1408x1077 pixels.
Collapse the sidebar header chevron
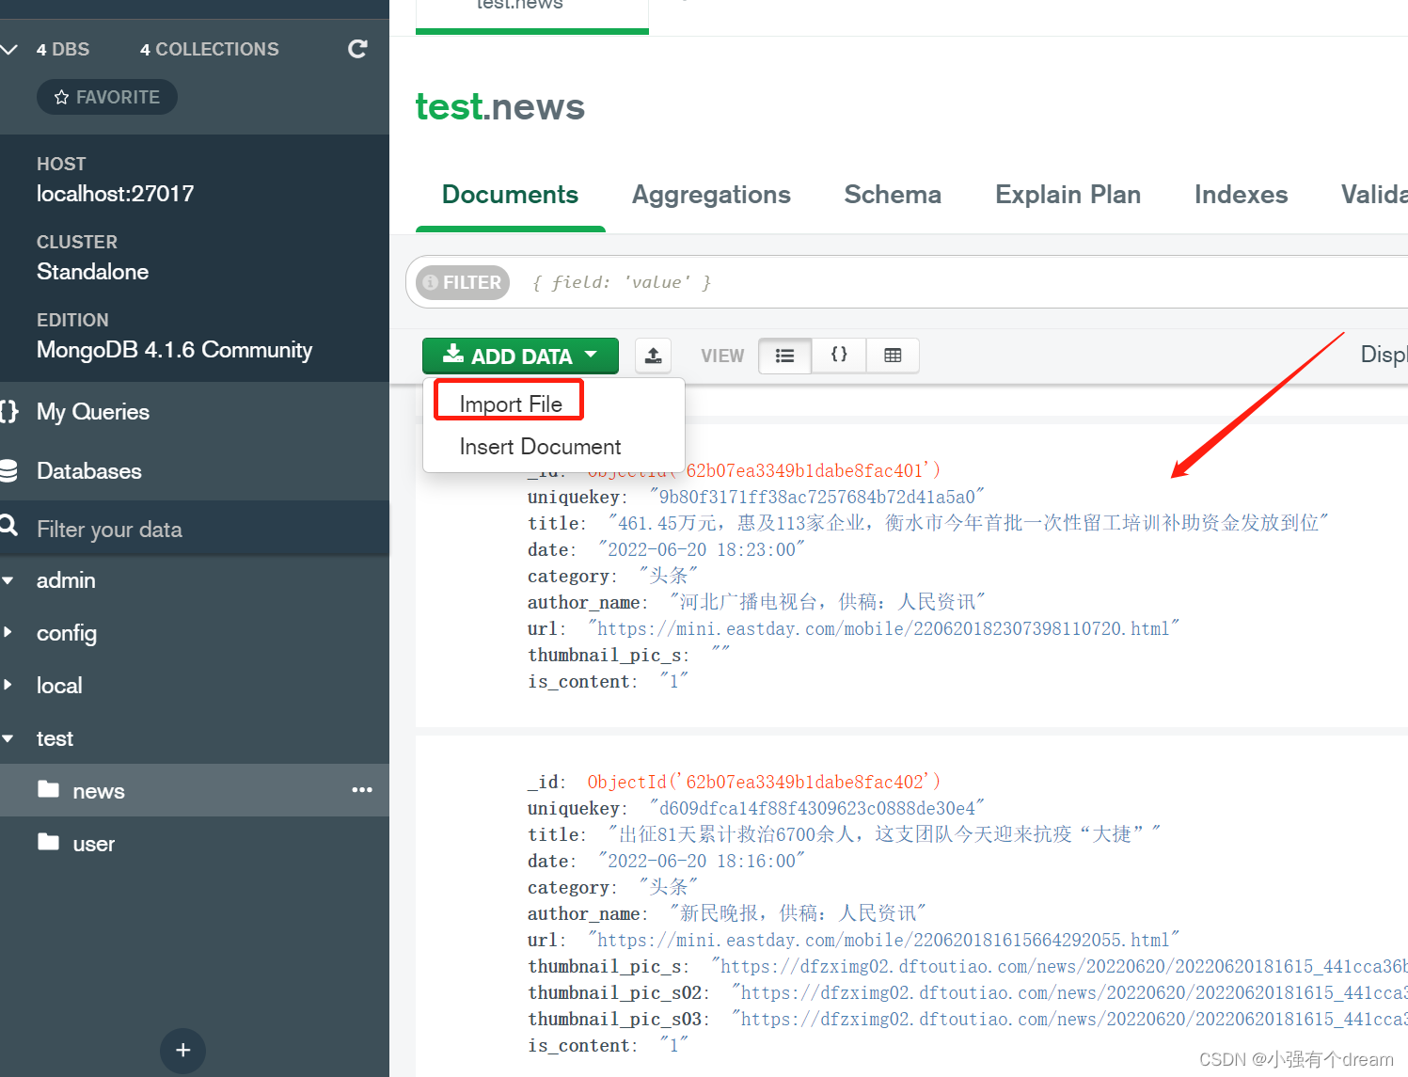point(9,49)
